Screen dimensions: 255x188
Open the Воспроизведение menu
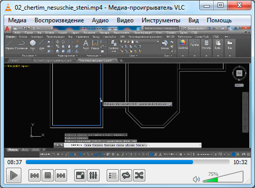pyautogui.click(x=59, y=20)
